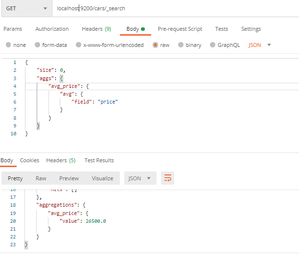Click line number 23 in response viewer

coord(13,245)
